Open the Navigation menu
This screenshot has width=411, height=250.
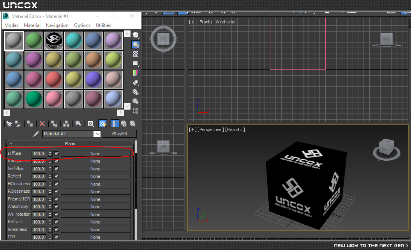[57, 25]
